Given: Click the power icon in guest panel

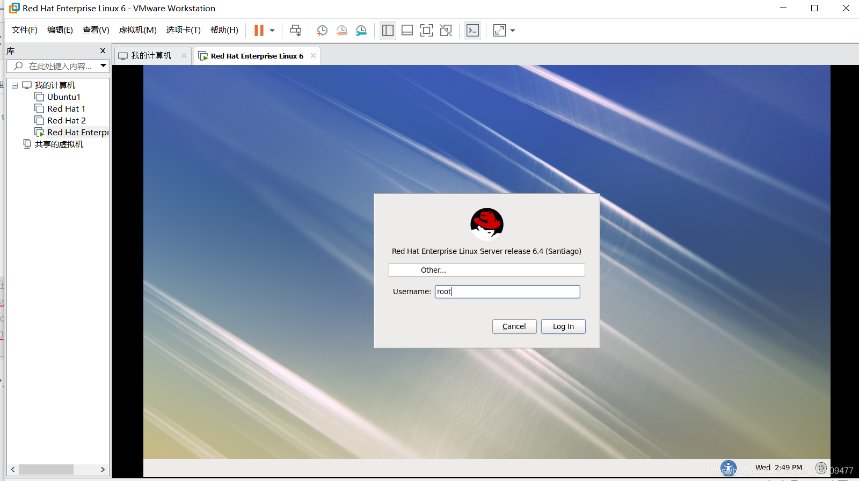Looking at the screenshot, I should pos(821,468).
